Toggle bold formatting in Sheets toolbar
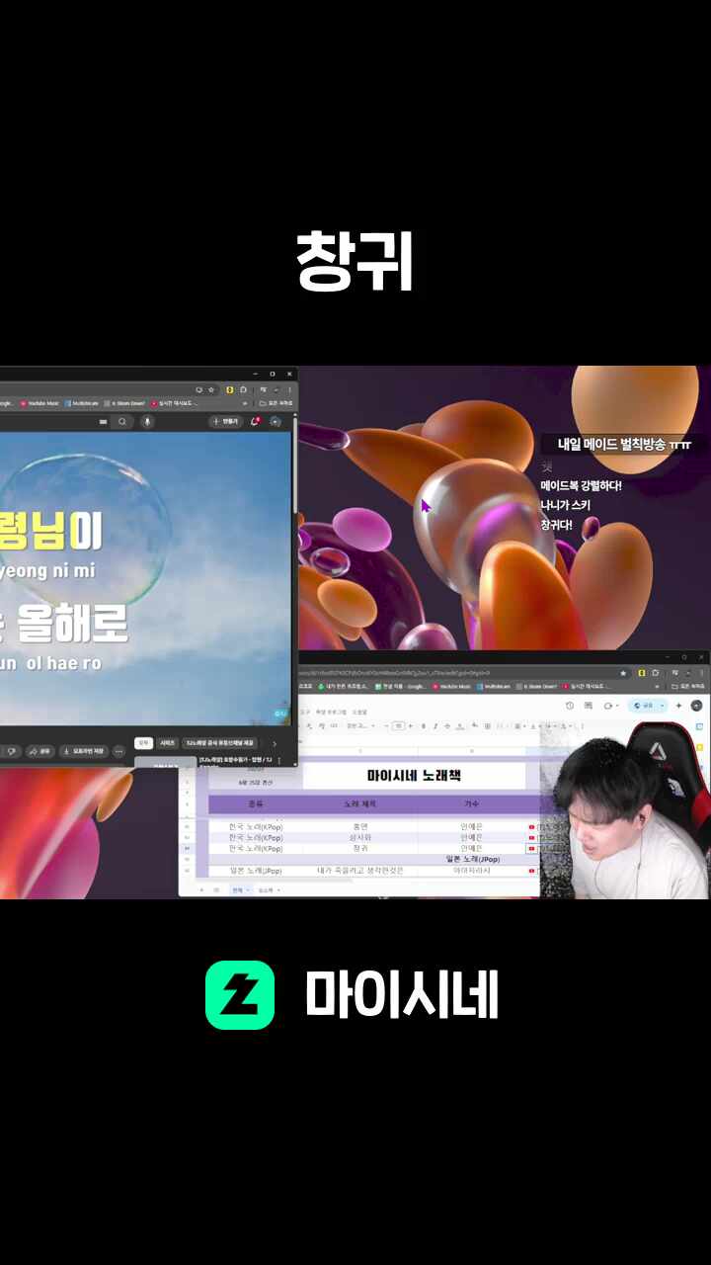The image size is (711, 1265). point(424,725)
